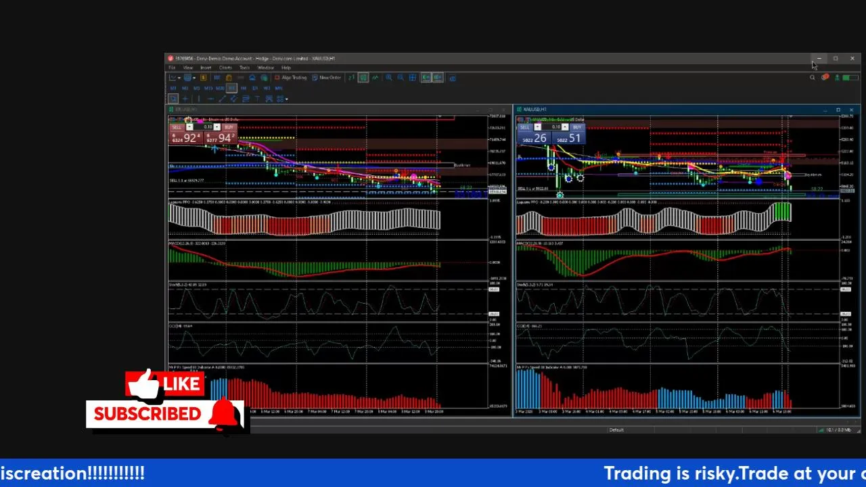Zoom out of the chart
Image resolution: width=866 pixels, height=487 pixels.
point(401,78)
